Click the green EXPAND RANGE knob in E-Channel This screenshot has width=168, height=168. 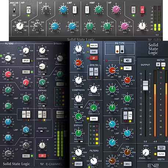click(x=42, y=82)
